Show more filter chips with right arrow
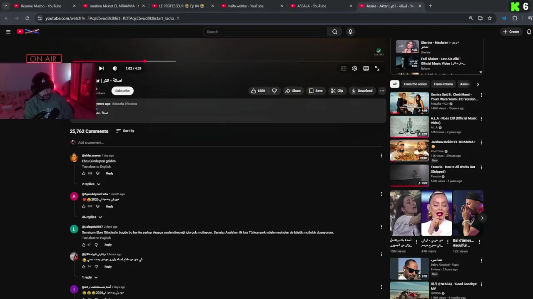The height and width of the screenshot is (299, 533). 478,84
